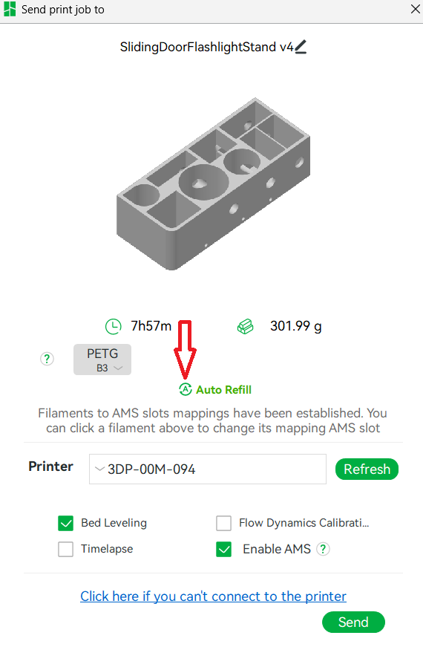Click the help question mark next to PETG
This screenshot has width=423, height=670.
click(x=47, y=359)
